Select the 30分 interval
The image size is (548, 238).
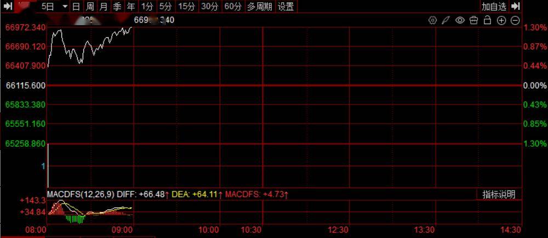pyautogui.click(x=210, y=6)
